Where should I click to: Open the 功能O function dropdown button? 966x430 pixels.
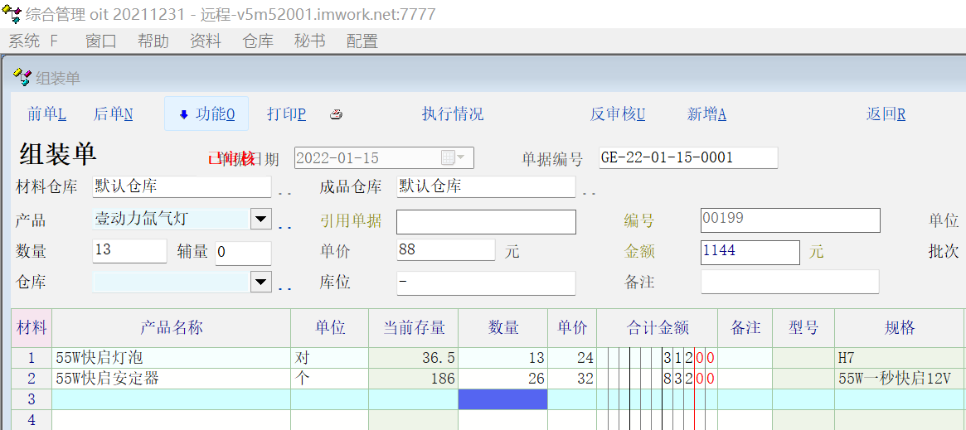(x=206, y=114)
